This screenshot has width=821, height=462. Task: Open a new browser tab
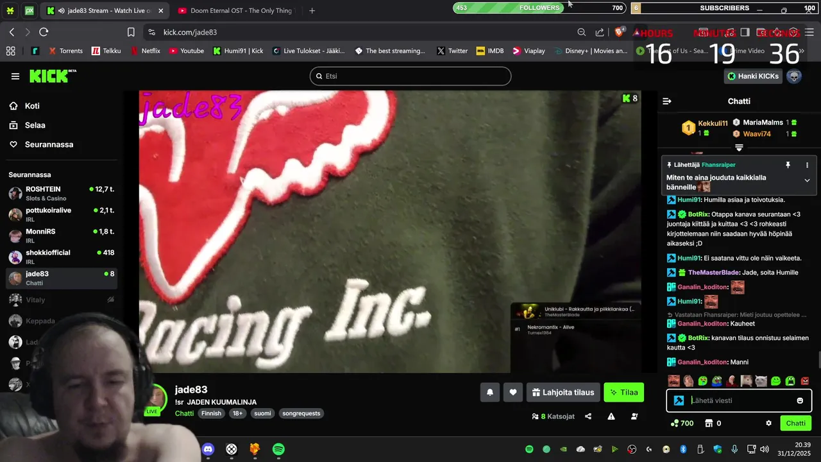tap(312, 10)
